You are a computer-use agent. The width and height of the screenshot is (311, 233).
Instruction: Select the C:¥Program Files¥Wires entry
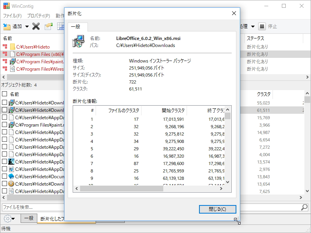[40, 69]
